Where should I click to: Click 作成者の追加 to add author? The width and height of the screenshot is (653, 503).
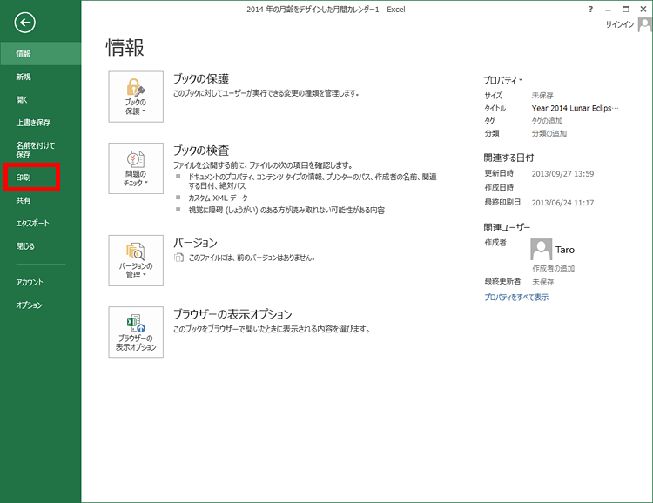tap(553, 268)
